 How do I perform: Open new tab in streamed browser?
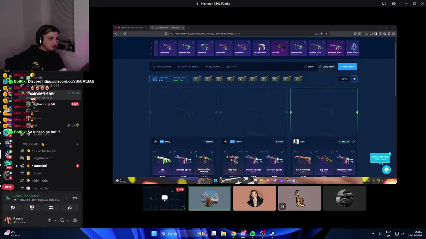coord(188,28)
